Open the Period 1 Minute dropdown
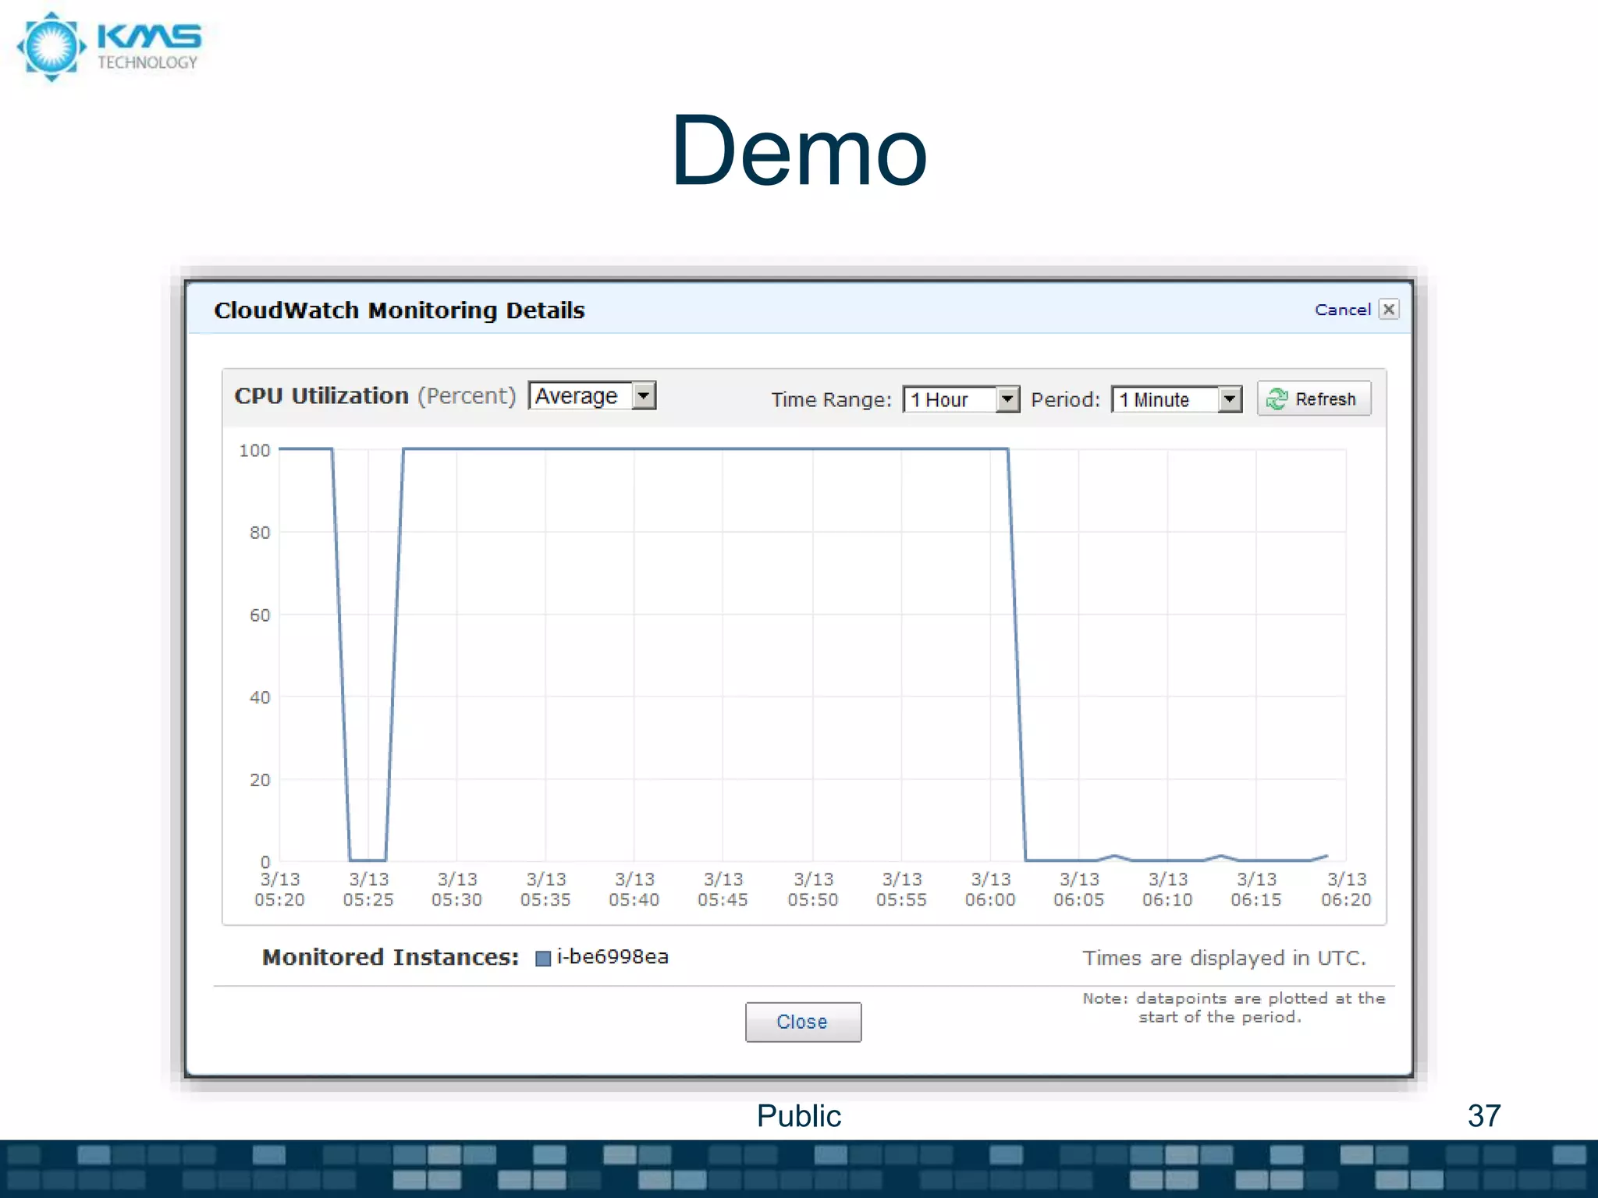The width and height of the screenshot is (1598, 1198). (1177, 399)
